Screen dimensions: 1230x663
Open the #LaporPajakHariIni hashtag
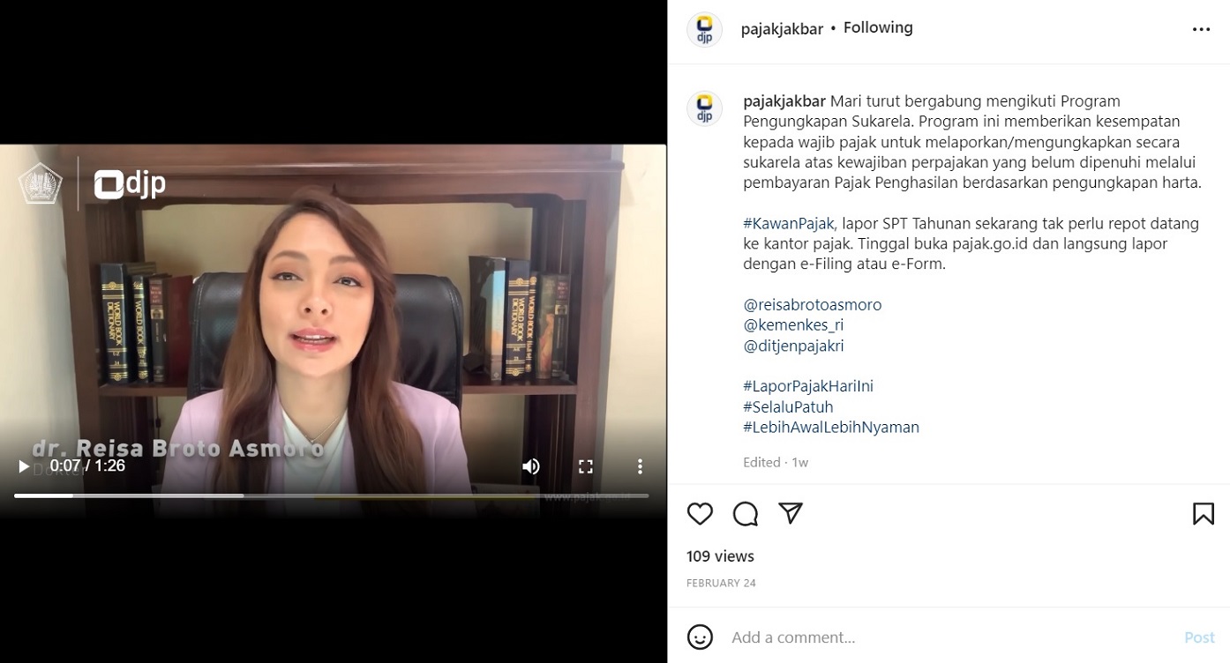(x=808, y=386)
